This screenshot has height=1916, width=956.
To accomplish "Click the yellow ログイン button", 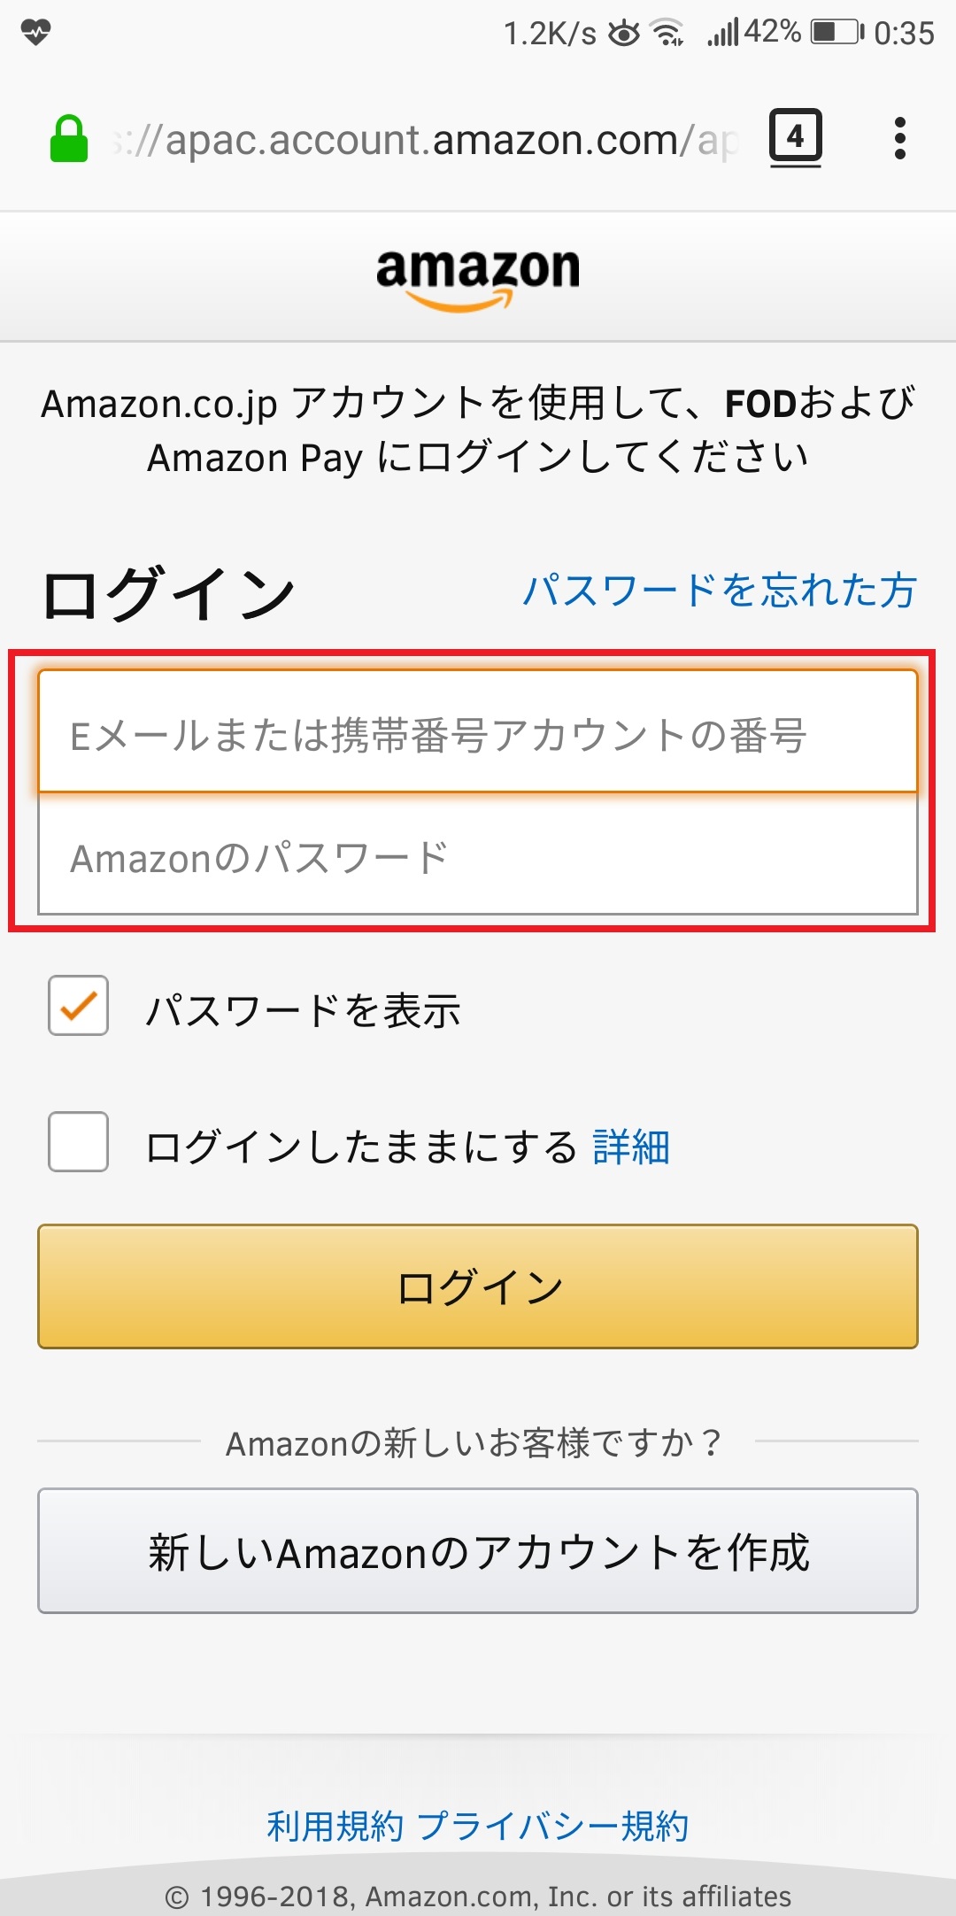I will point(478,1286).
